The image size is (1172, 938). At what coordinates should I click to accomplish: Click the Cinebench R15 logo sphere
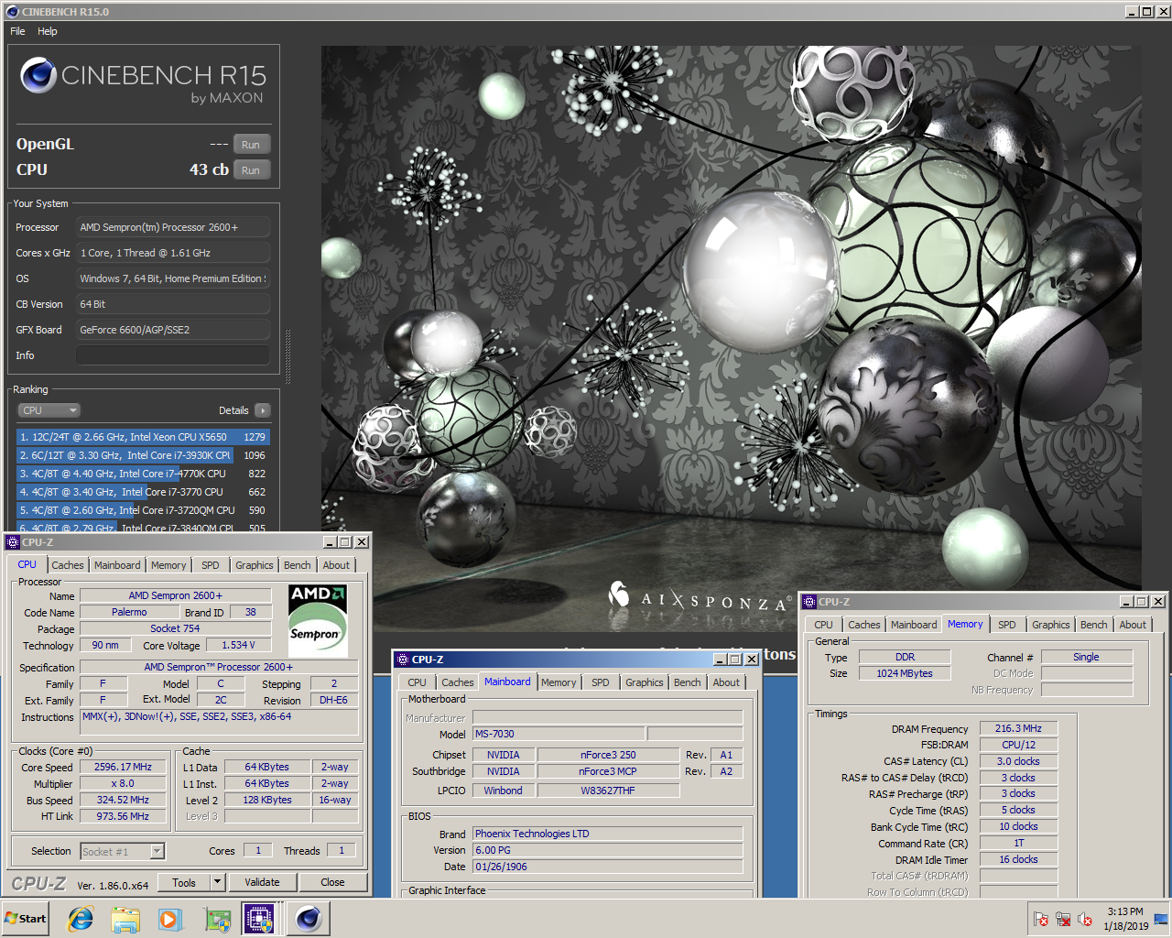tap(38, 75)
